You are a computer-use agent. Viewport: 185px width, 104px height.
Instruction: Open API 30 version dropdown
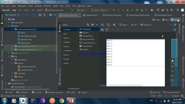point(134,25)
